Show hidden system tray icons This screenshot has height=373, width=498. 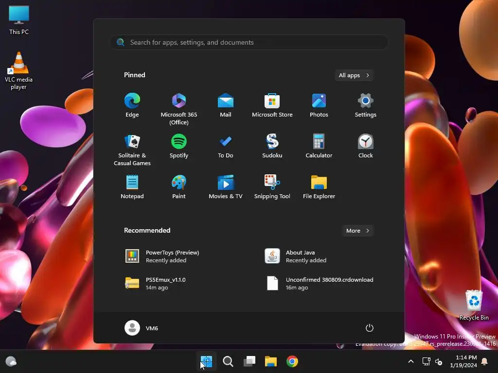click(x=410, y=361)
